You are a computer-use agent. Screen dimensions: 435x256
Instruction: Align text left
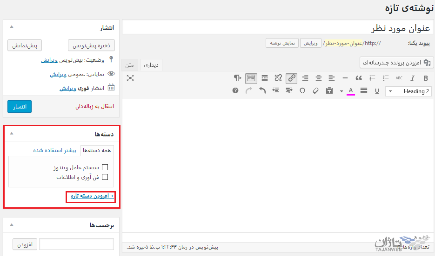pos(332,78)
